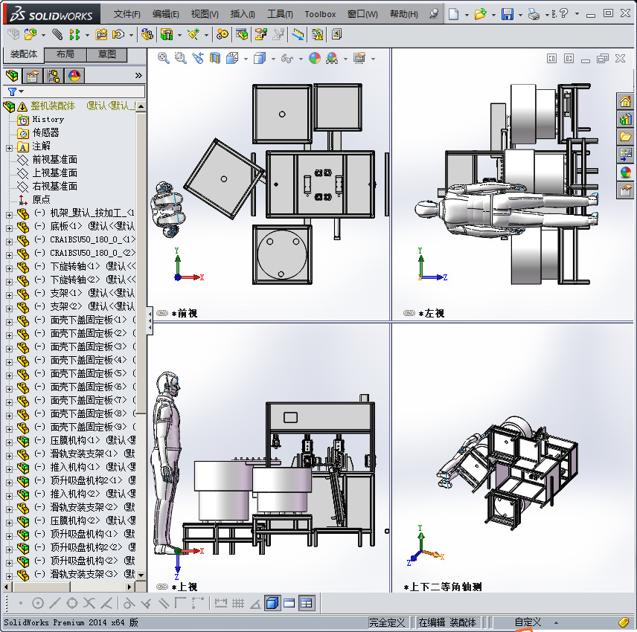Image resolution: width=637 pixels, height=632 pixels.
Task: Open the Display Style dropdown arrow
Action: 273,59
